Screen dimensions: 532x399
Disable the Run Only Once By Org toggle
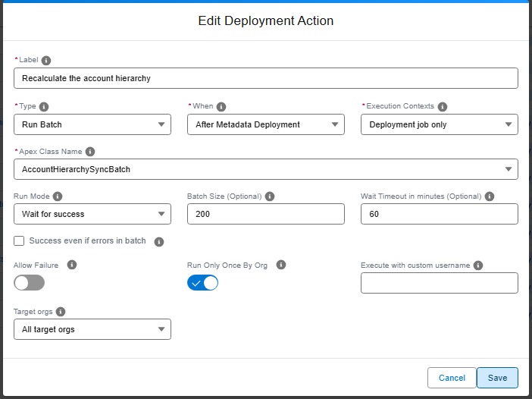point(202,283)
